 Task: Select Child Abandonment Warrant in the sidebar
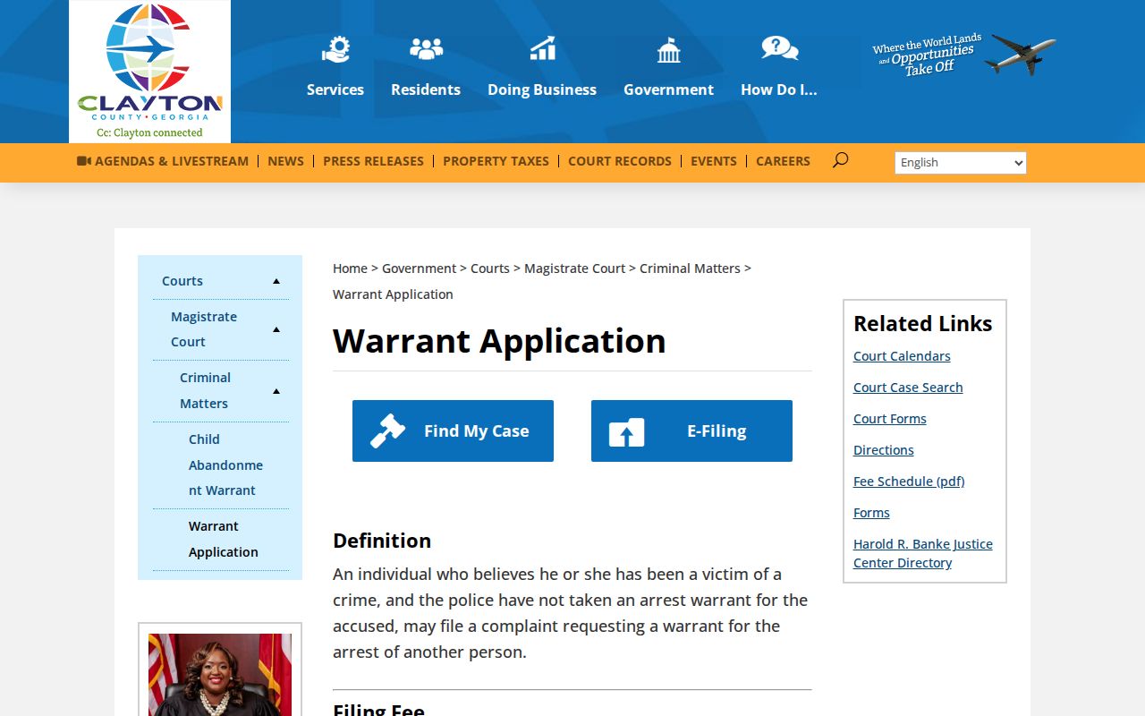pos(225,465)
